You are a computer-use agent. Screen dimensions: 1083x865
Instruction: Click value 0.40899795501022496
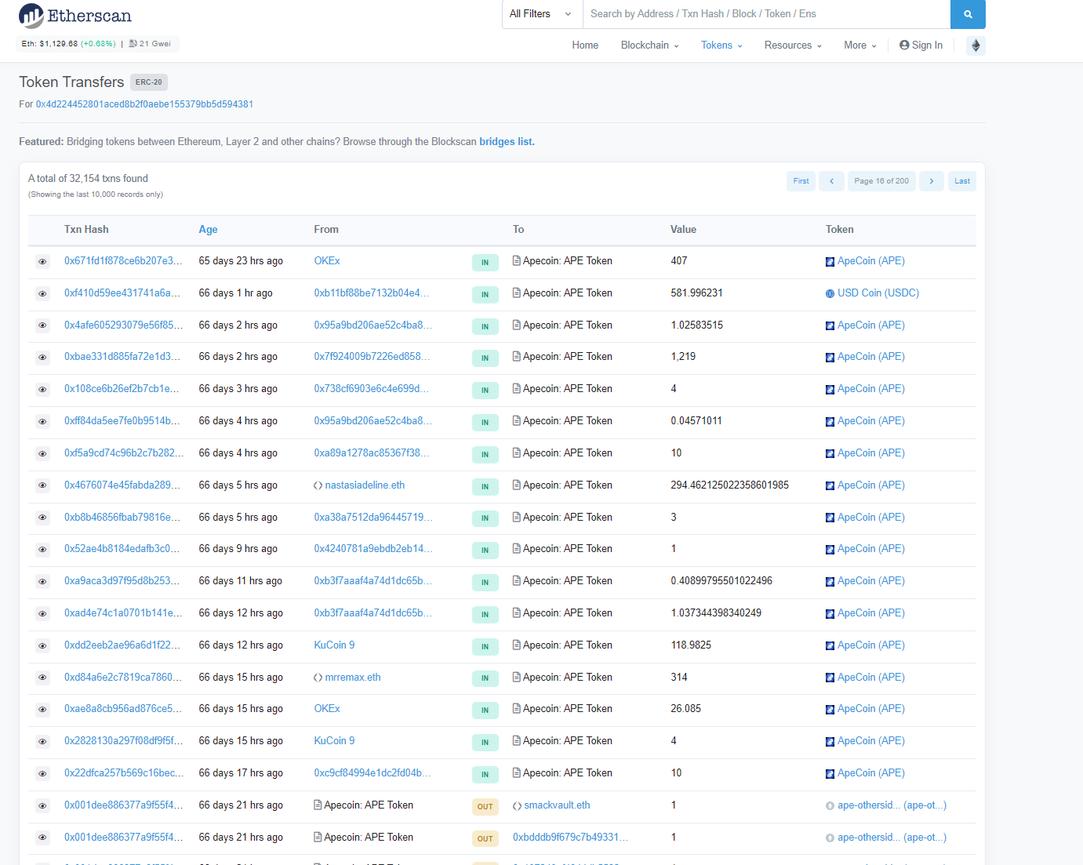721,581
